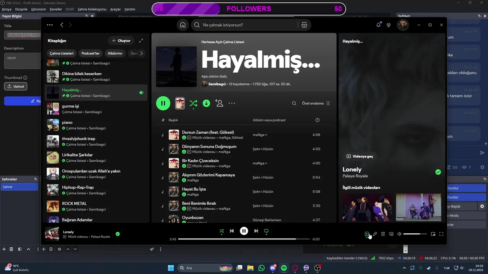
Task: Toggle the Now Playing view button
Action: pos(367,234)
